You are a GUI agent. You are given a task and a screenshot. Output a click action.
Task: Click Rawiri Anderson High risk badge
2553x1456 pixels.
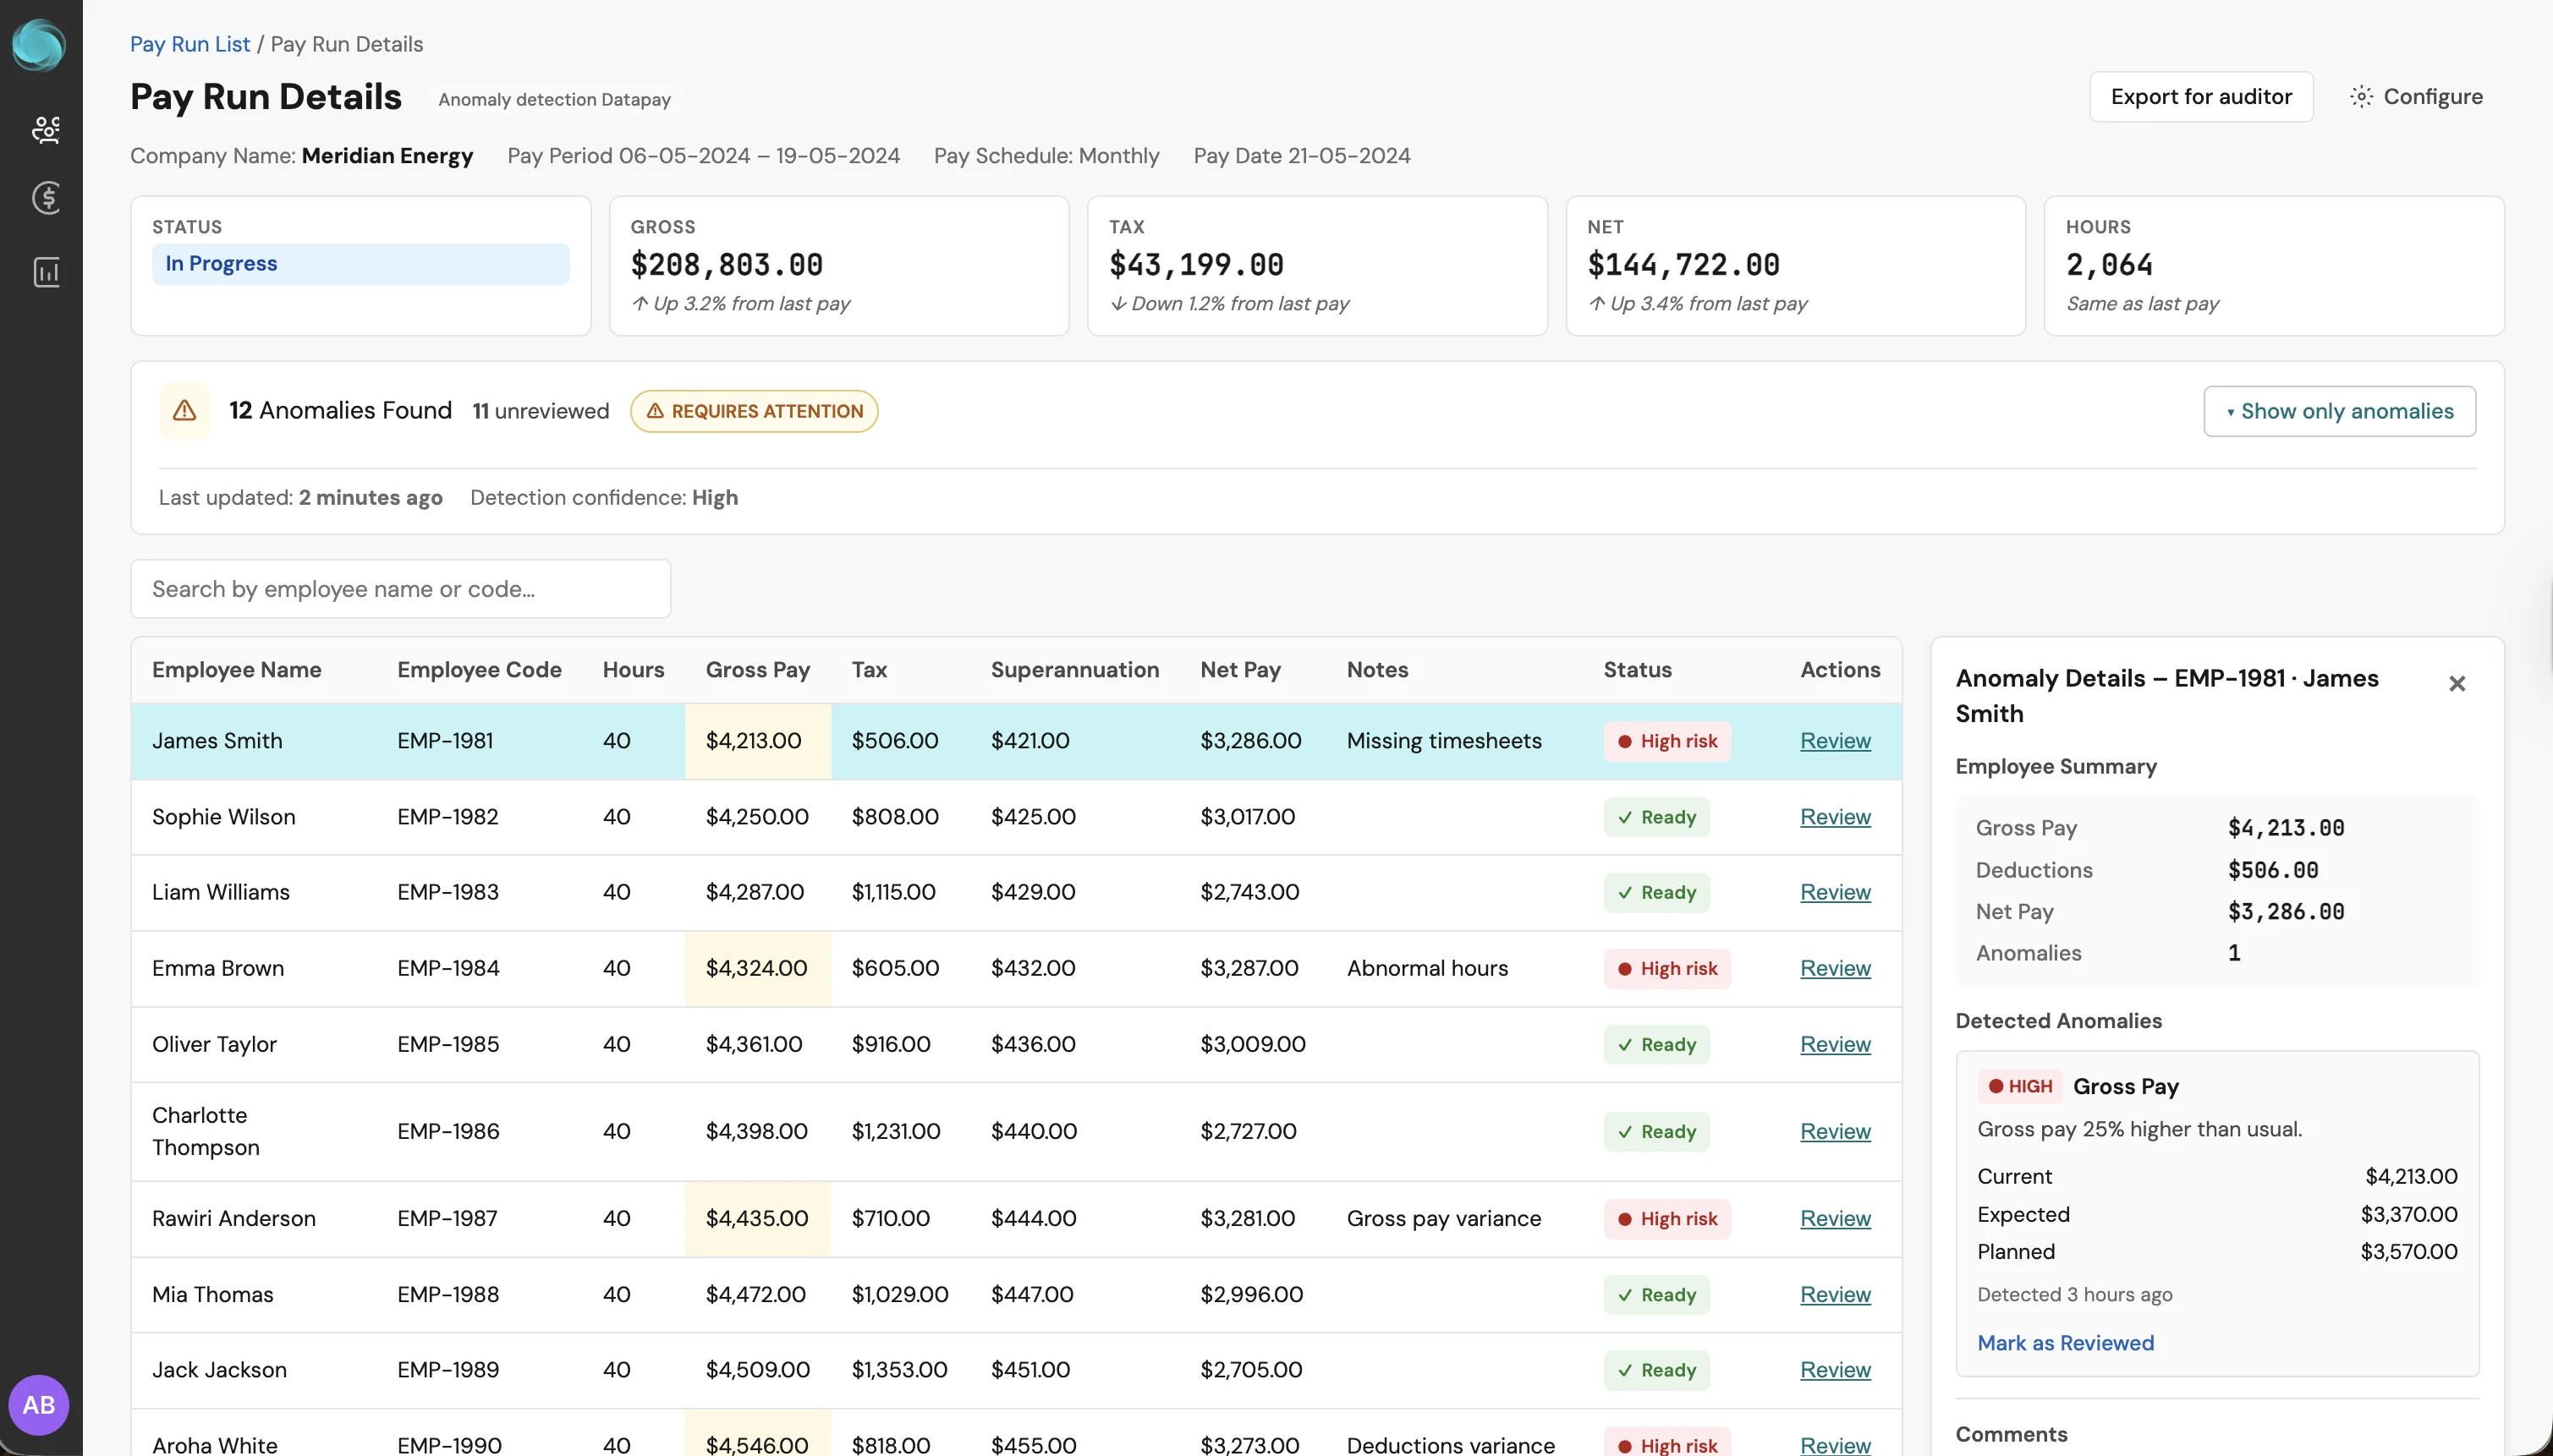pyautogui.click(x=1666, y=1218)
